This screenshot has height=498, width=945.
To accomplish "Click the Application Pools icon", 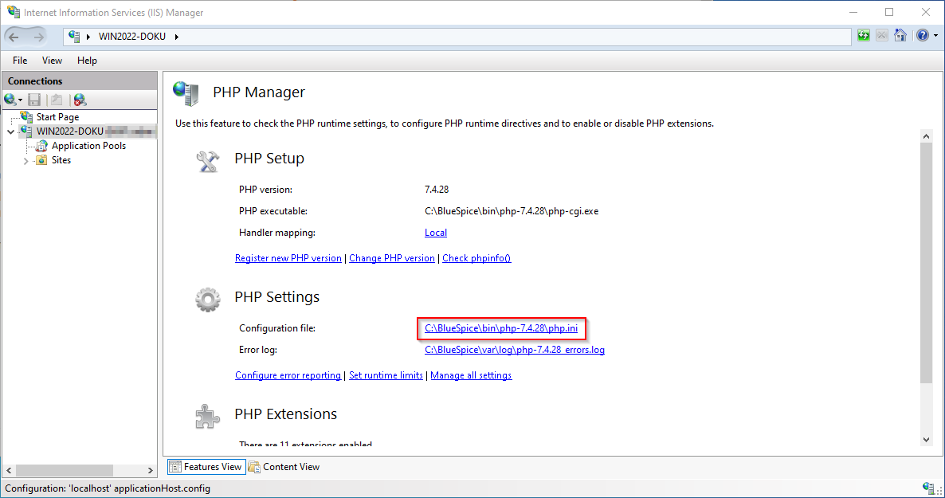I will (x=41, y=145).
